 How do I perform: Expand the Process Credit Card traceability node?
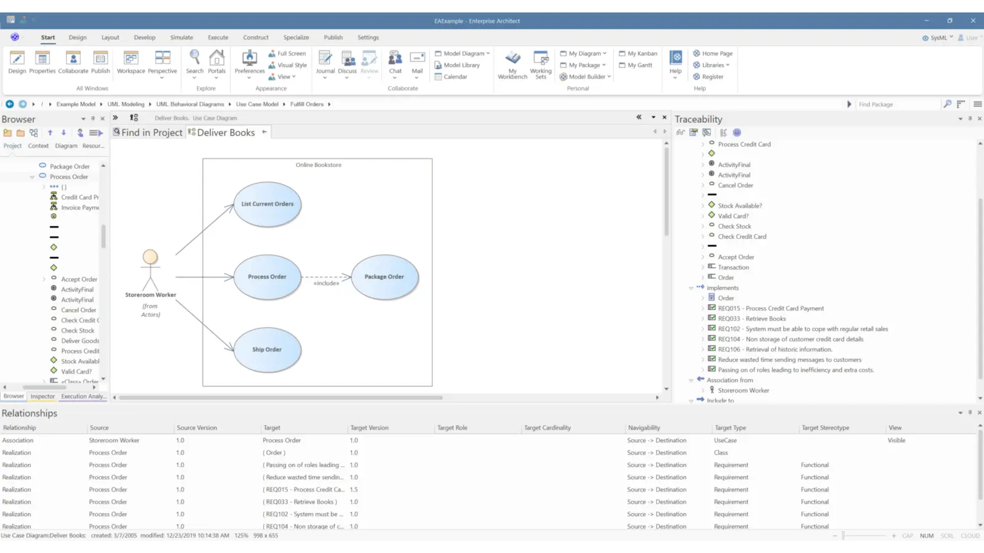704,144
